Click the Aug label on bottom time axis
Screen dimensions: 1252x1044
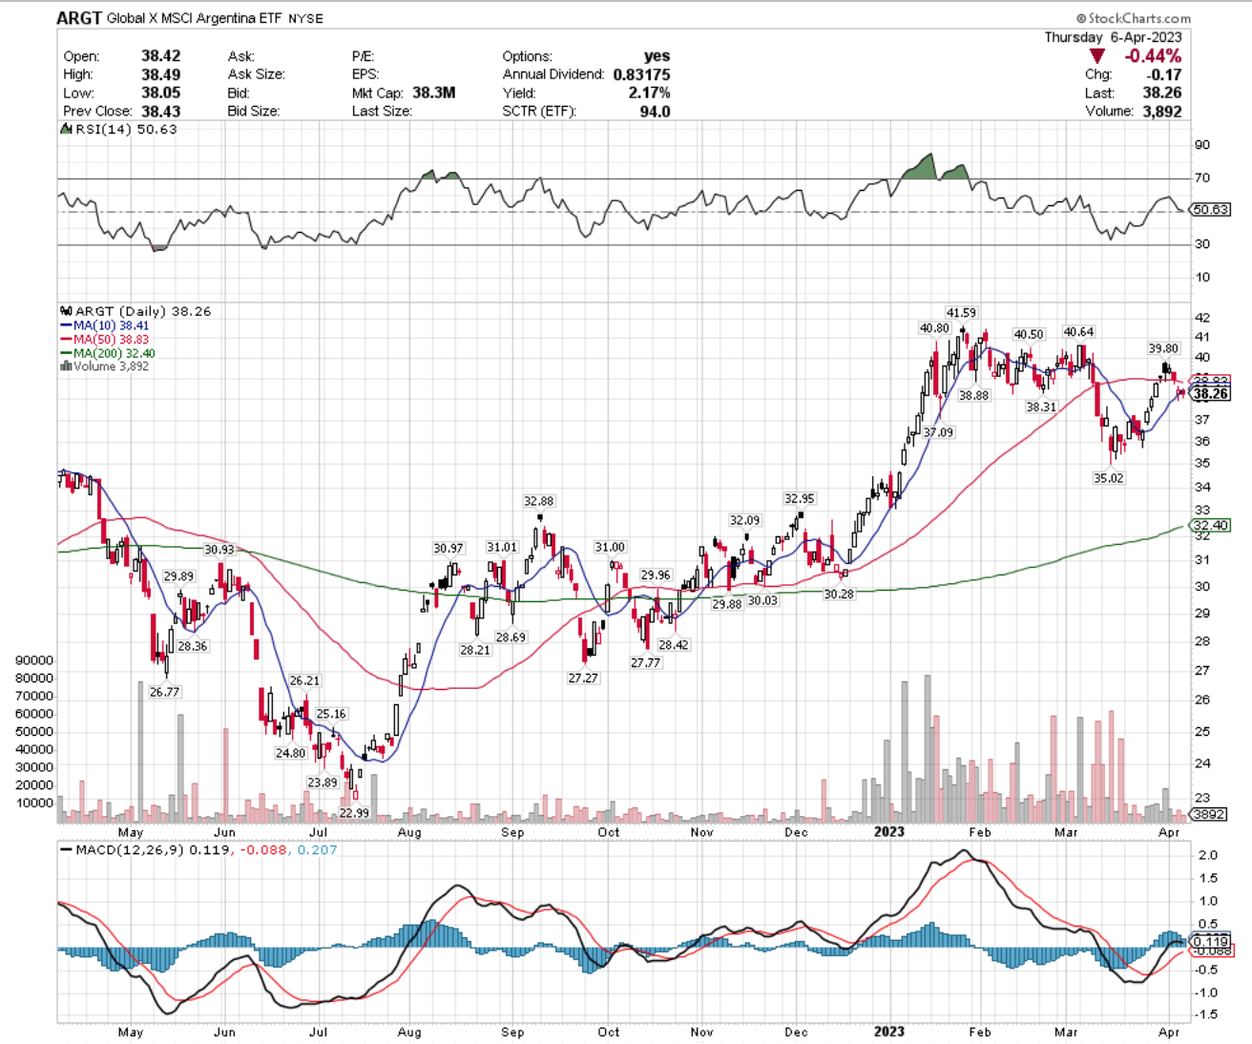pyautogui.click(x=408, y=1032)
